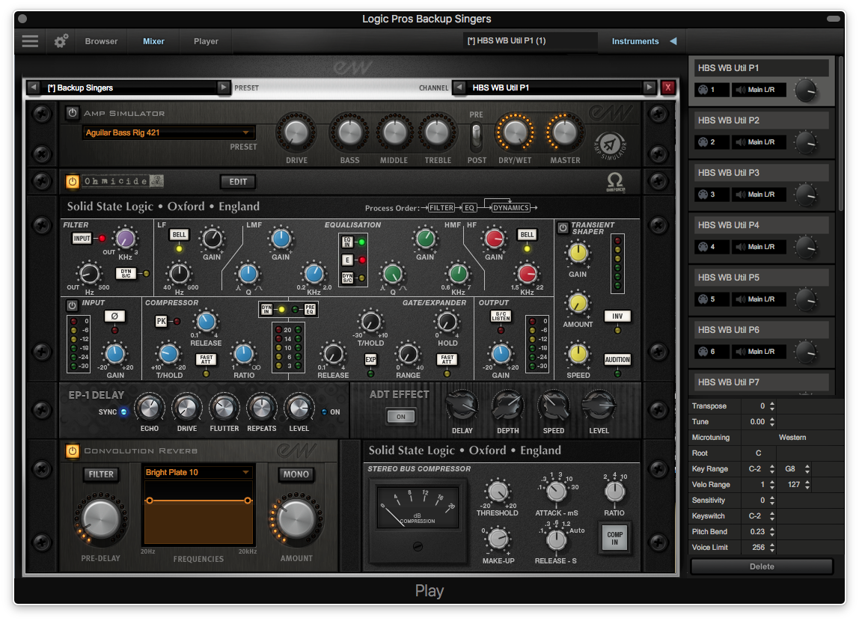Switch to Player tab
The height and width of the screenshot is (621, 859).
point(206,41)
